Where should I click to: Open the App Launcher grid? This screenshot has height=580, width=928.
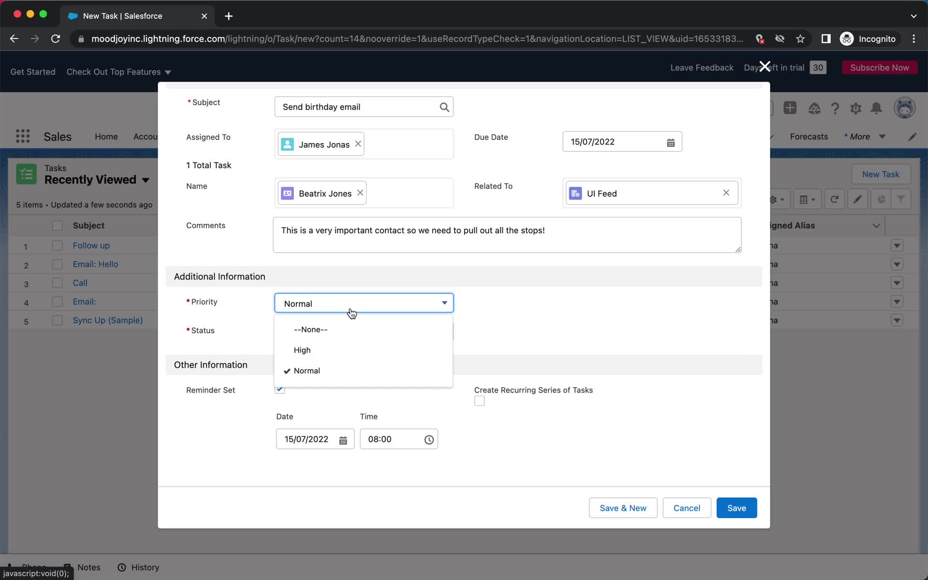tap(23, 136)
